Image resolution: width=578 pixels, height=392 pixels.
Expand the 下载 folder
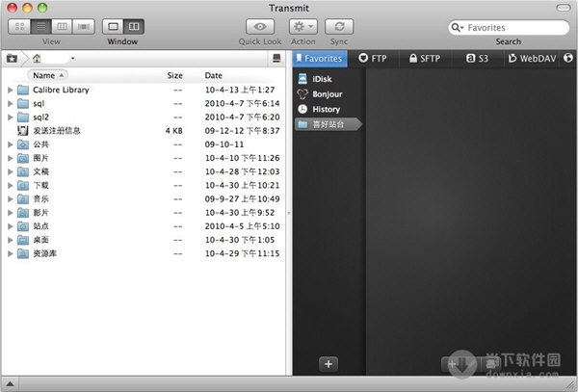tap(11, 185)
